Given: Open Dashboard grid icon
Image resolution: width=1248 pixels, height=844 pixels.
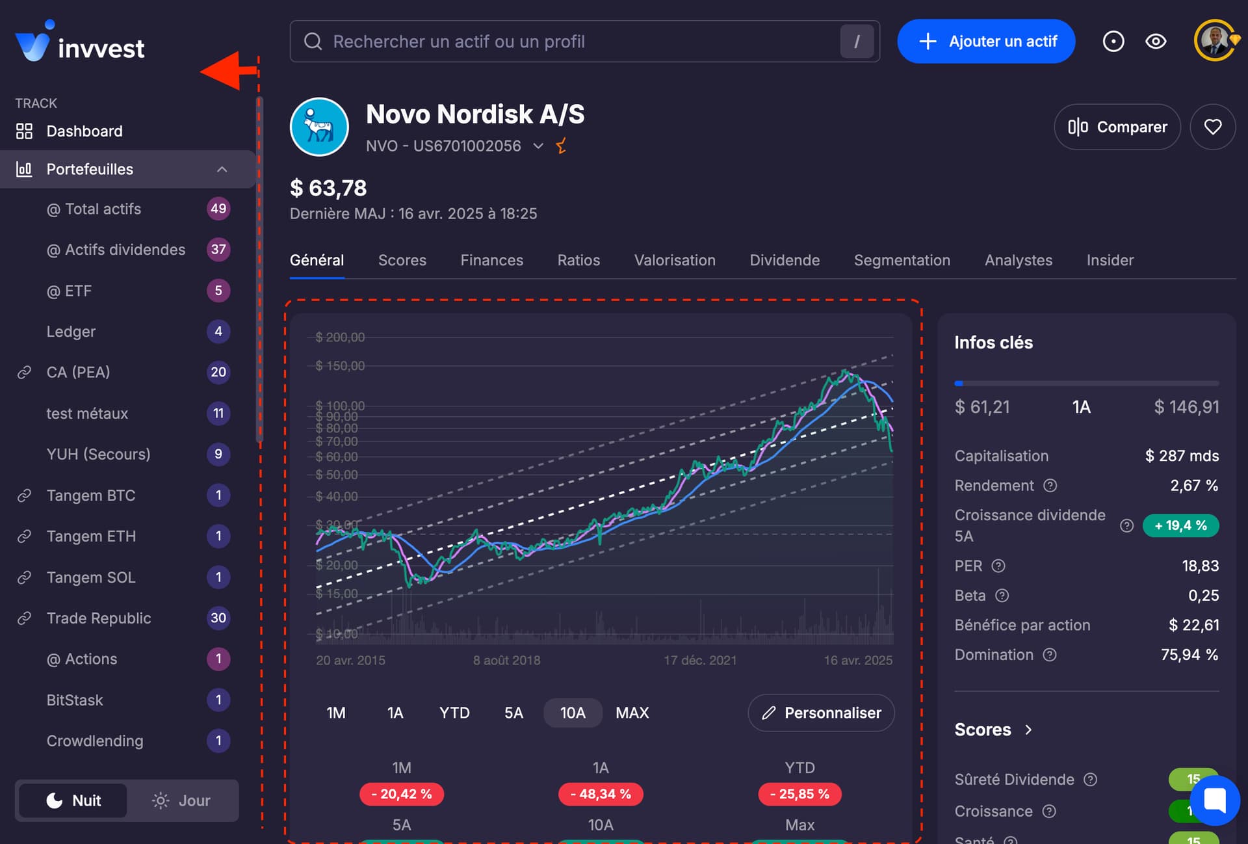Looking at the screenshot, I should click(24, 131).
